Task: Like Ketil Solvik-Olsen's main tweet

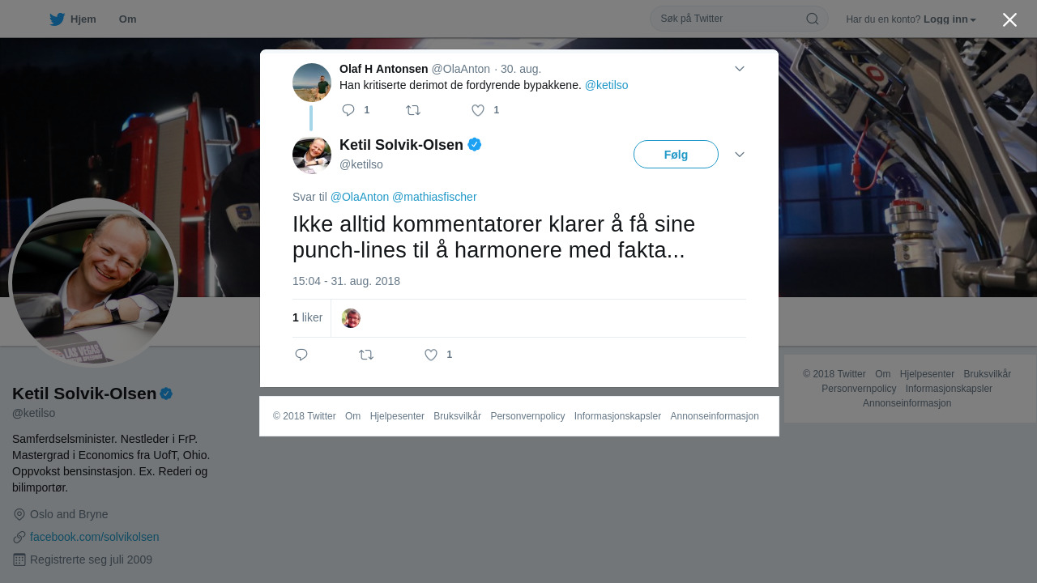Action: tap(431, 355)
